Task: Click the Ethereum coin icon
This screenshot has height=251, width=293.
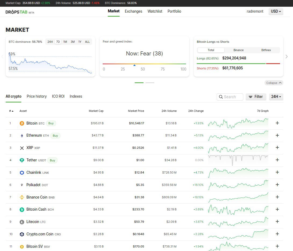Action: click(x=22, y=136)
